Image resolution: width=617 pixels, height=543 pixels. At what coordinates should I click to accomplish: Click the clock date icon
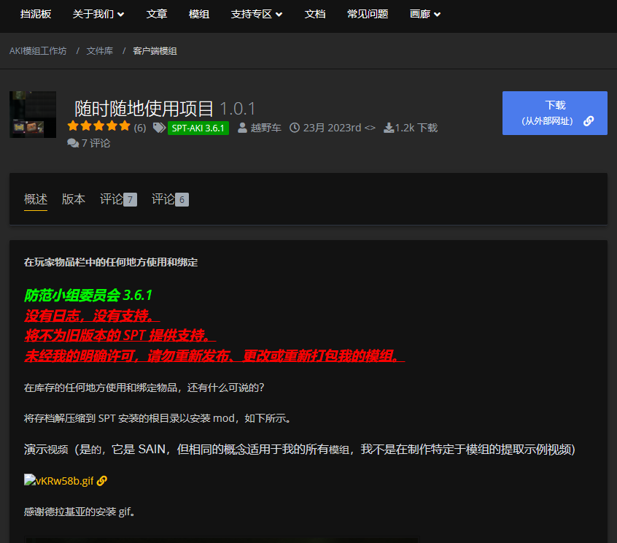tap(295, 128)
